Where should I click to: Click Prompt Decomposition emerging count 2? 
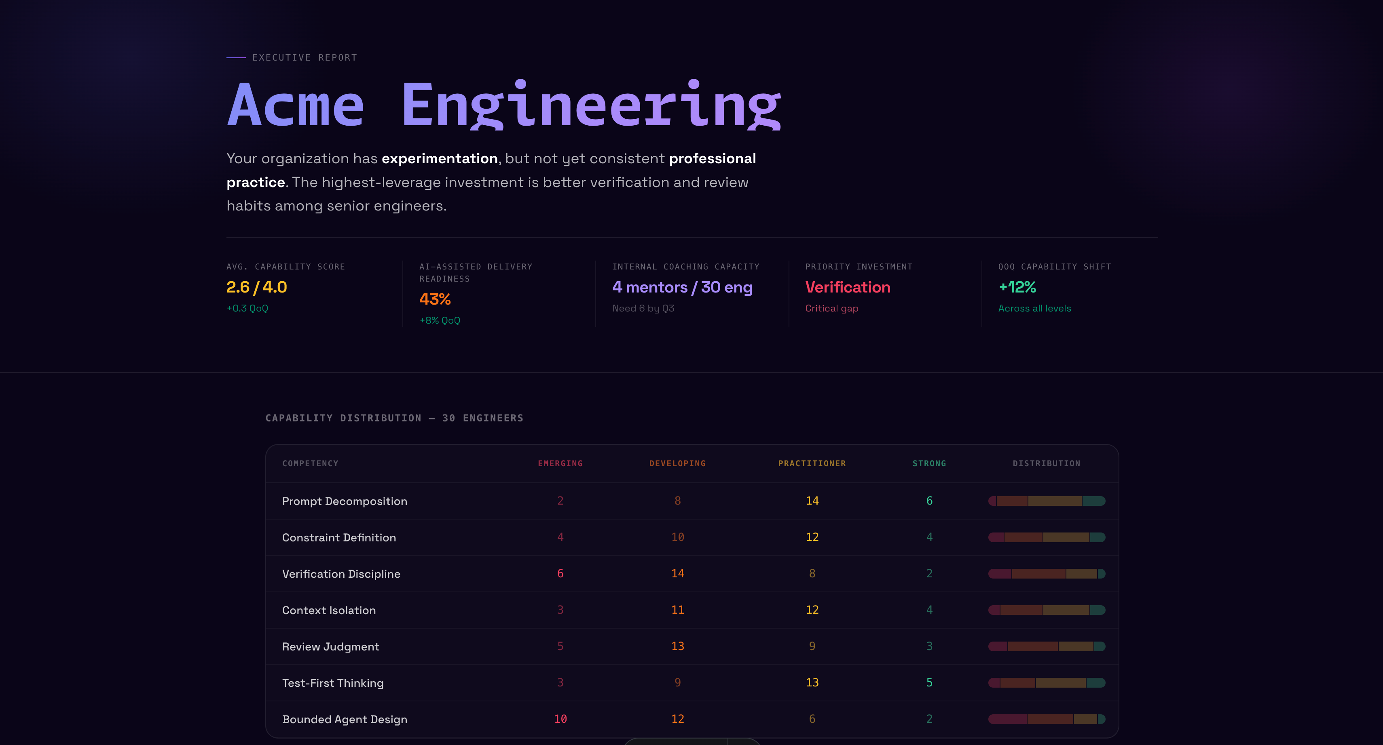tap(560, 501)
